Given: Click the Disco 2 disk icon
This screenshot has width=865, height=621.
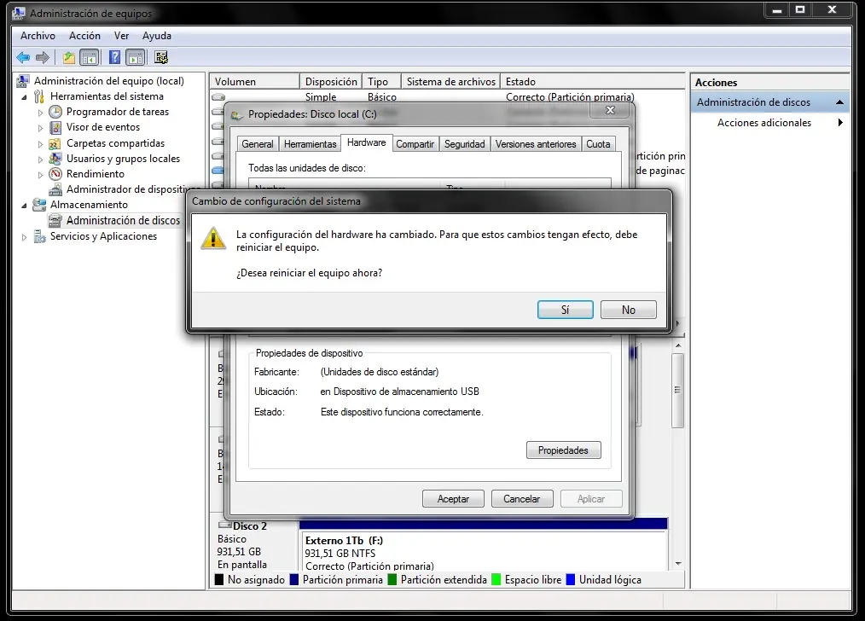Looking at the screenshot, I should [224, 525].
